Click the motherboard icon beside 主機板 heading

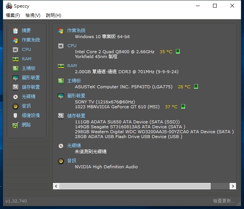click(61, 81)
